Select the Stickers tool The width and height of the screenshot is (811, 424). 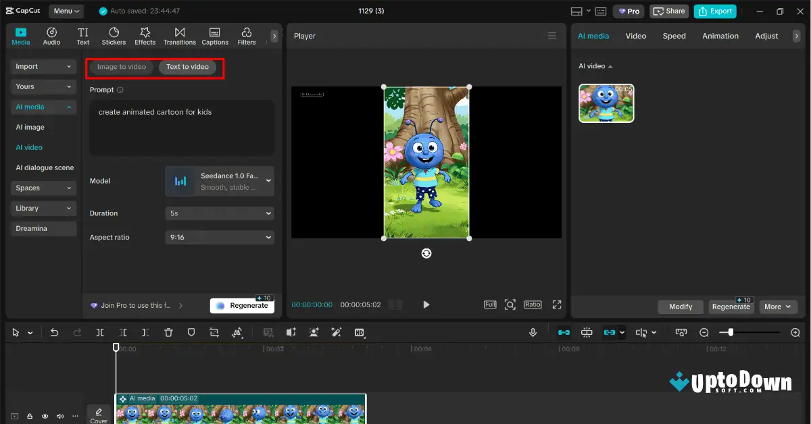114,36
